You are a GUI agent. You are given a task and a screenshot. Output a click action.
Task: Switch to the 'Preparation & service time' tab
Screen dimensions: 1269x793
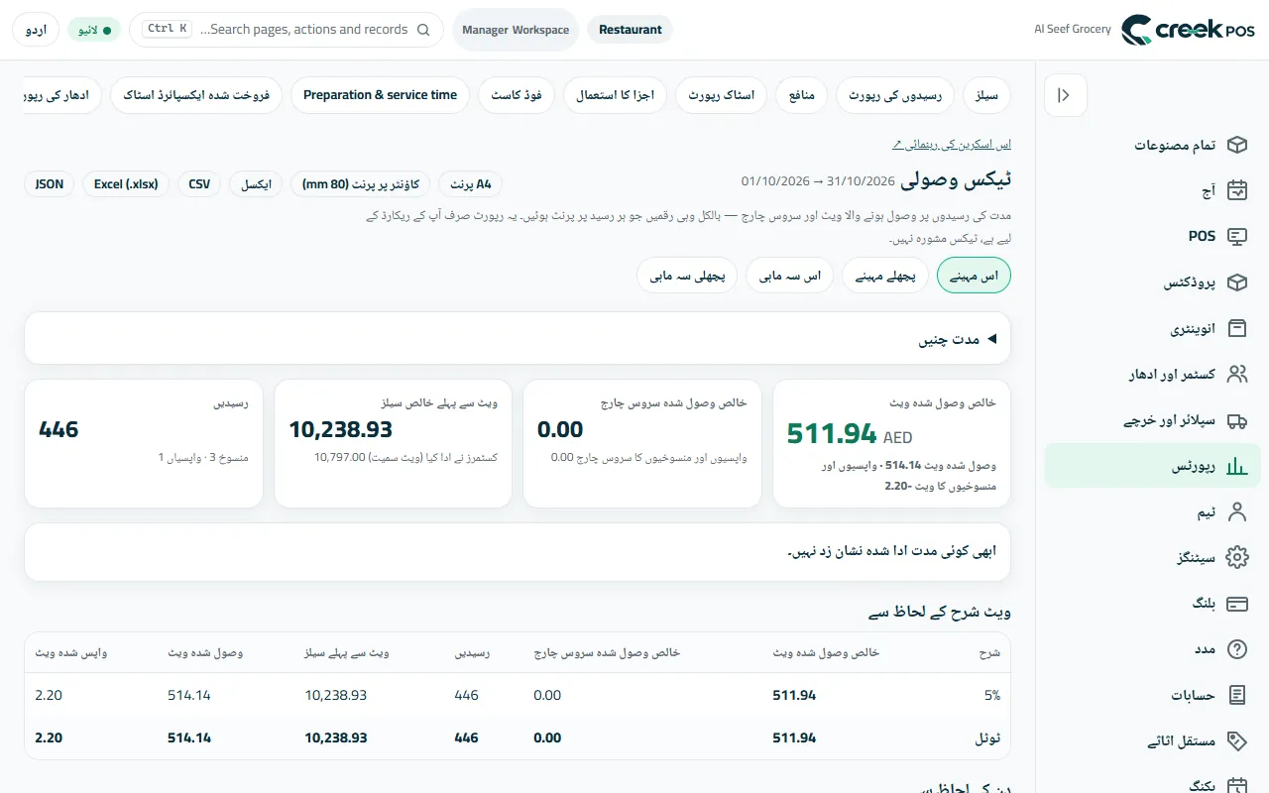click(x=380, y=95)
